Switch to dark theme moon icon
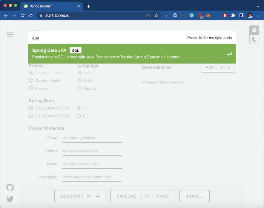The width and height of the screenshot is (264, 208). (254, 39)
